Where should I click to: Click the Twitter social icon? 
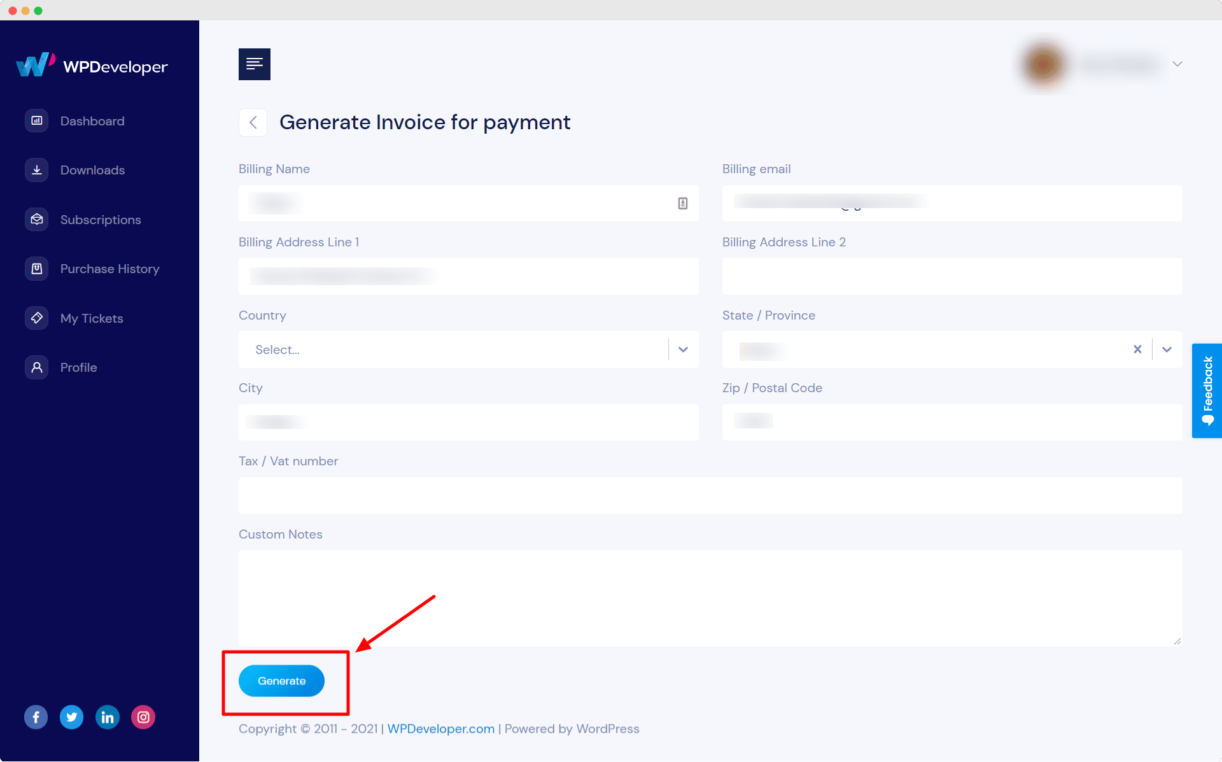[70, 717]
